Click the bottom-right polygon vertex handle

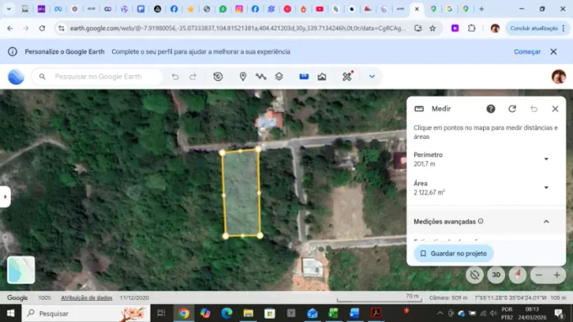click(259, 235)
